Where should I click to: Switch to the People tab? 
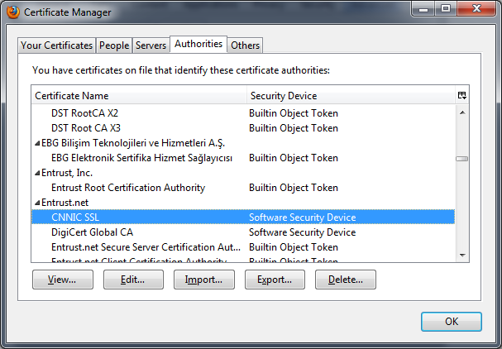(x=114, y=45)
